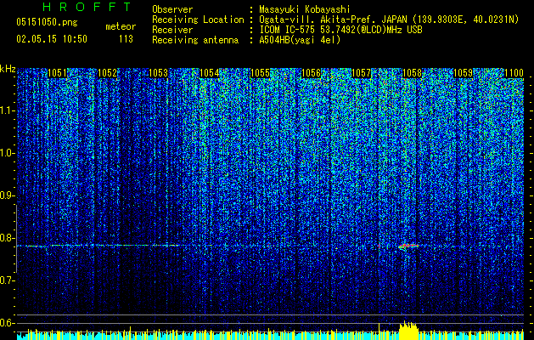
Task: Click the red meteor echo near 1058
Action: pos(408,246)
